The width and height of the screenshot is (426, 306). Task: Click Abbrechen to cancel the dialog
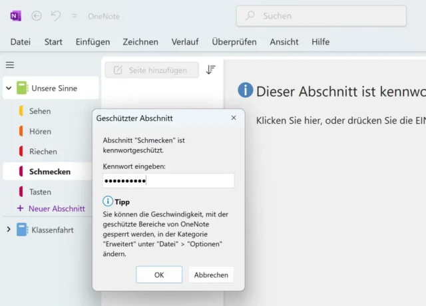coord(211,275)
